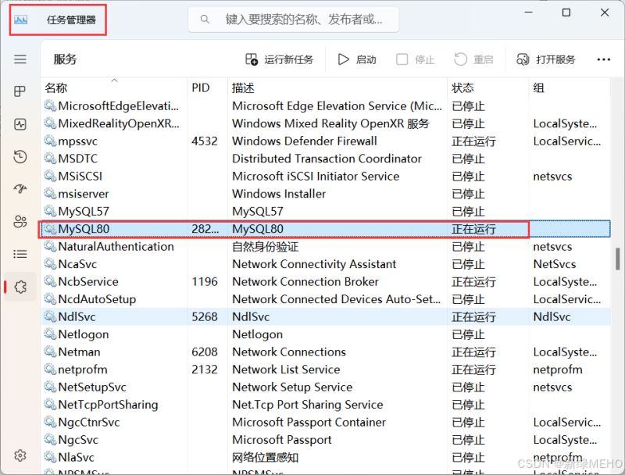Screen dimensions: 625x475
Task: Open Task Manager settings gear
Action: [x=20, y=455]
